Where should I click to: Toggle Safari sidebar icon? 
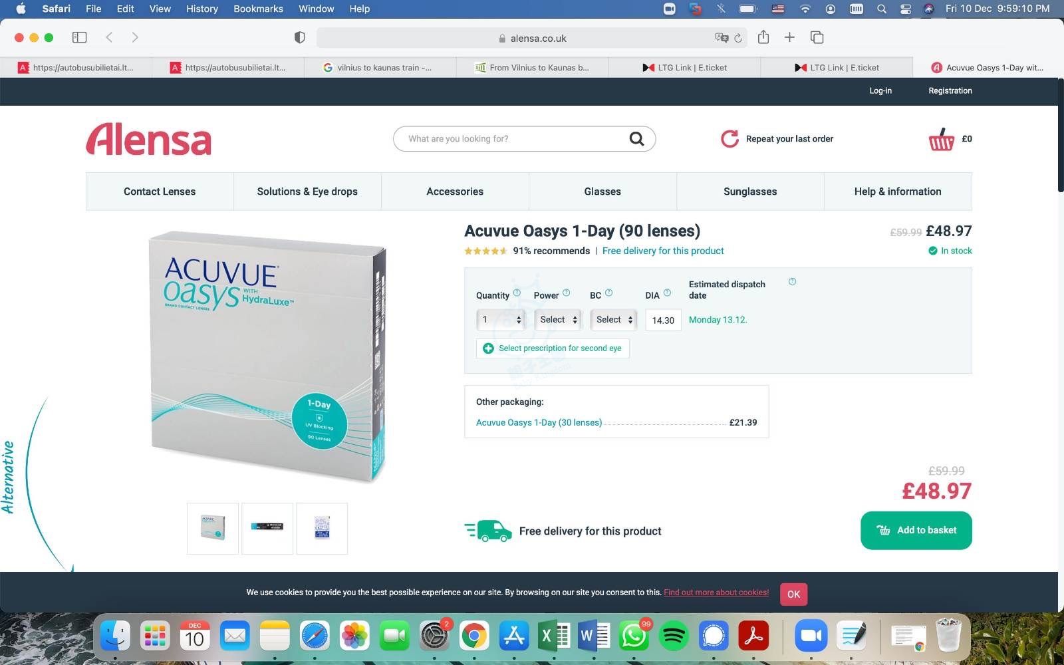79,37
